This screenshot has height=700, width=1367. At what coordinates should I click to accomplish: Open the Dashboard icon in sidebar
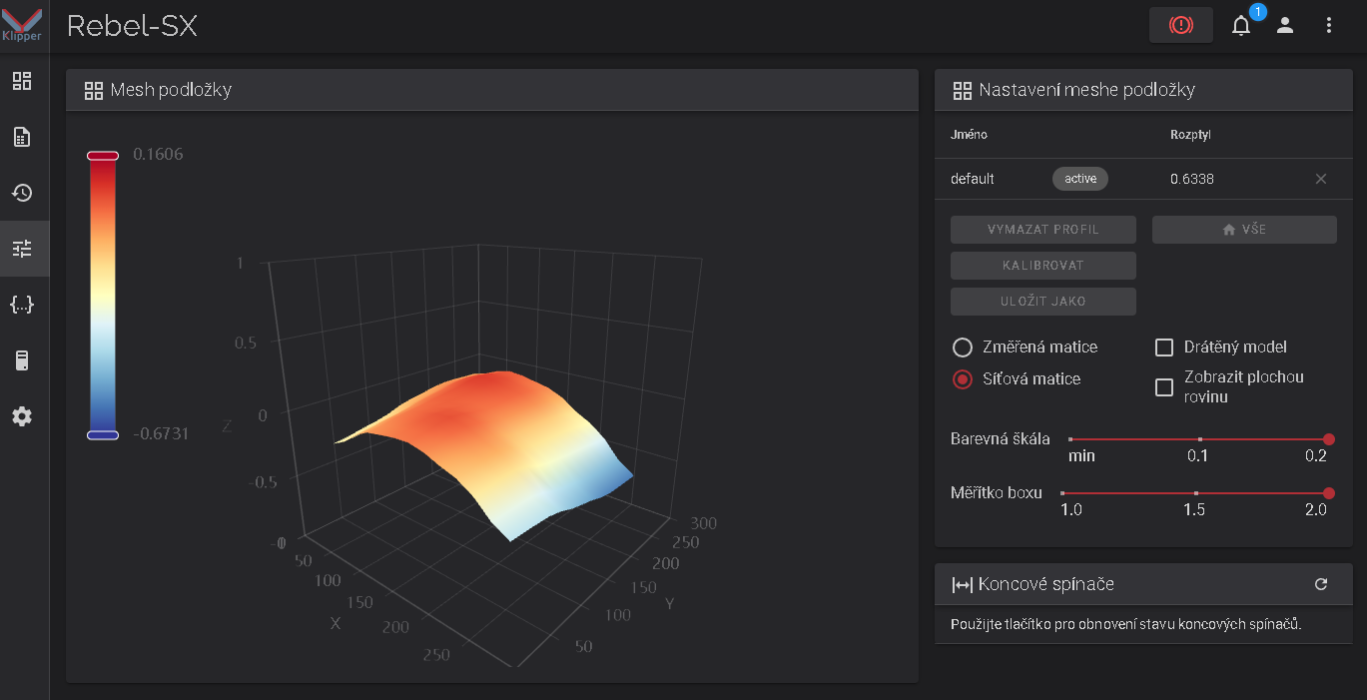click(22, 81)
